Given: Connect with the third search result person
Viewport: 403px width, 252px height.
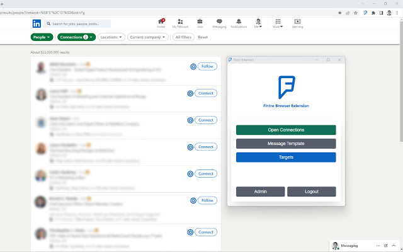Looking at the screenshot, I should [206, 120].
